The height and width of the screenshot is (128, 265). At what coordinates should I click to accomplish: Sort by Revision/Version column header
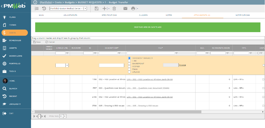221,48
